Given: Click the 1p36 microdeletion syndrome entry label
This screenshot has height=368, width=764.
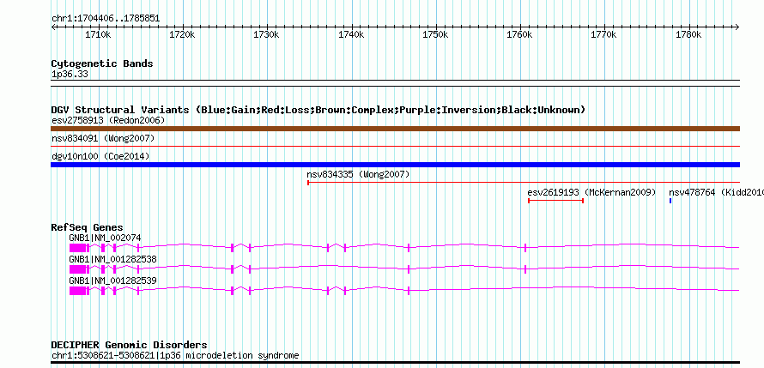Looking at the screenshot, I should pyautogui.click(x=175, y=355).
